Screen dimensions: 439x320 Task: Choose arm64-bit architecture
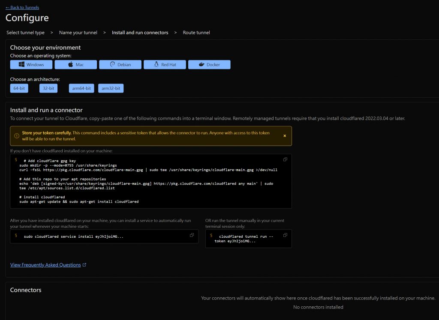[x=81, y=88]
